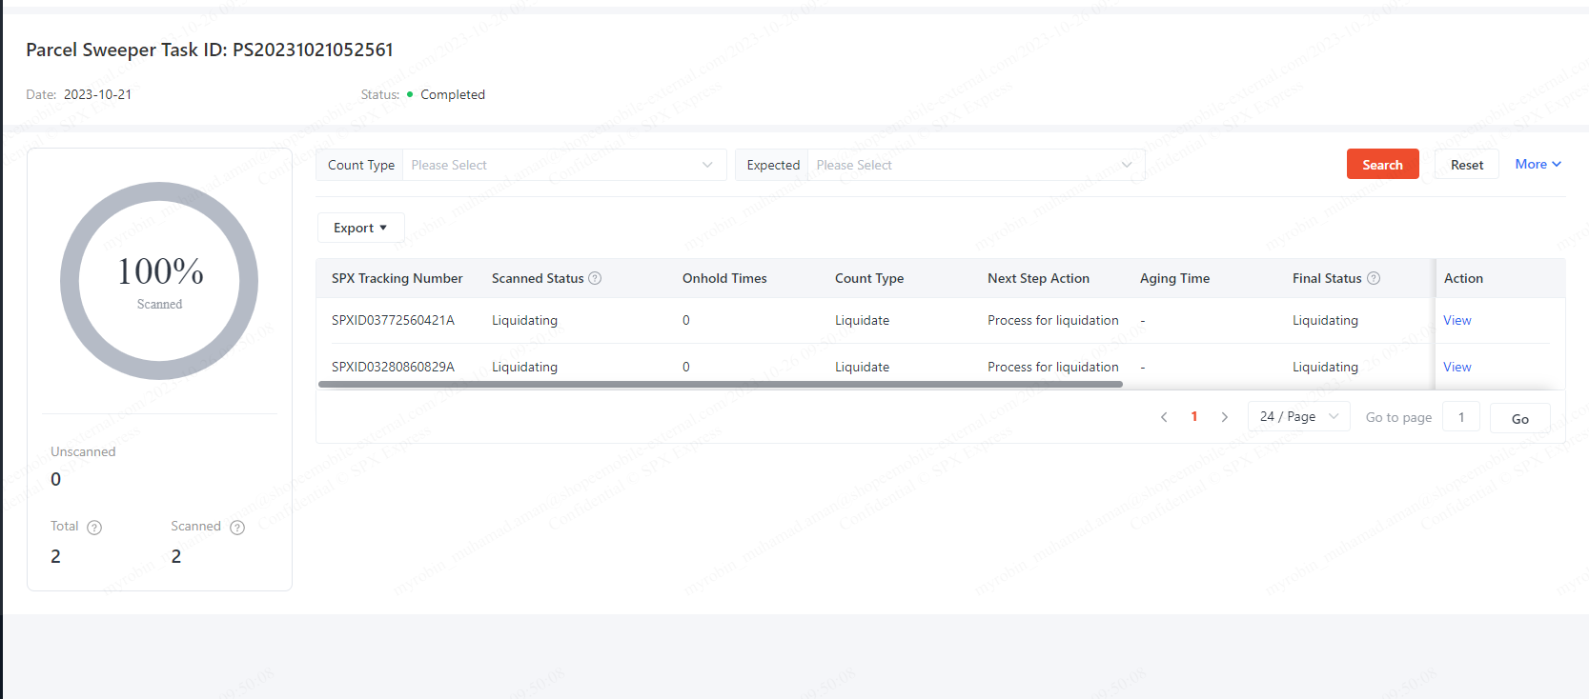Click tracking number SPXID03772560421A

point(393,320)
